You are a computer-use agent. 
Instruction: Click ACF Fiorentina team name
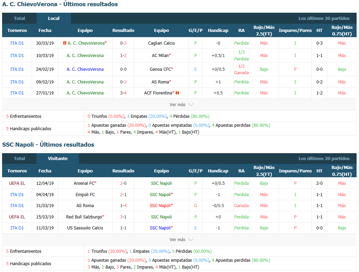point(158,93)
